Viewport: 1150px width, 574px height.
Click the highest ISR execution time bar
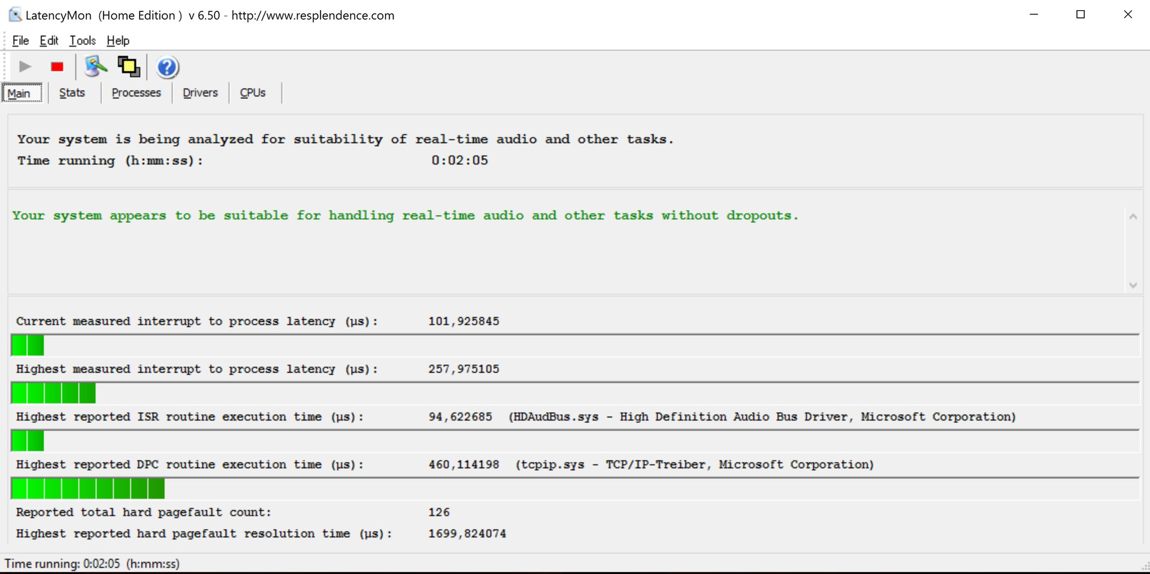[x=575, y=441]
